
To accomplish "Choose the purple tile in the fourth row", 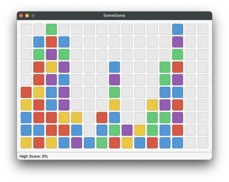I will coord(64,67).
